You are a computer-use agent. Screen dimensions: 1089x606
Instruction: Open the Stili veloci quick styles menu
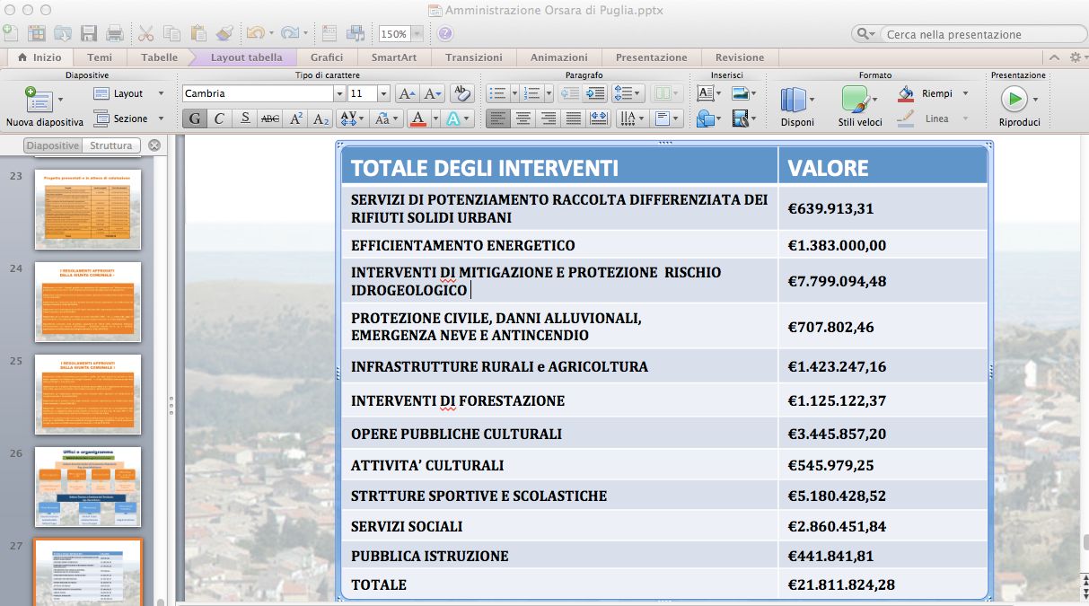(x=860, y=107)
